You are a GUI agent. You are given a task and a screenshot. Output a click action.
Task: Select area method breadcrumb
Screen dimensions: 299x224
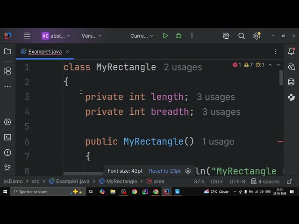(x=156, y=182)
